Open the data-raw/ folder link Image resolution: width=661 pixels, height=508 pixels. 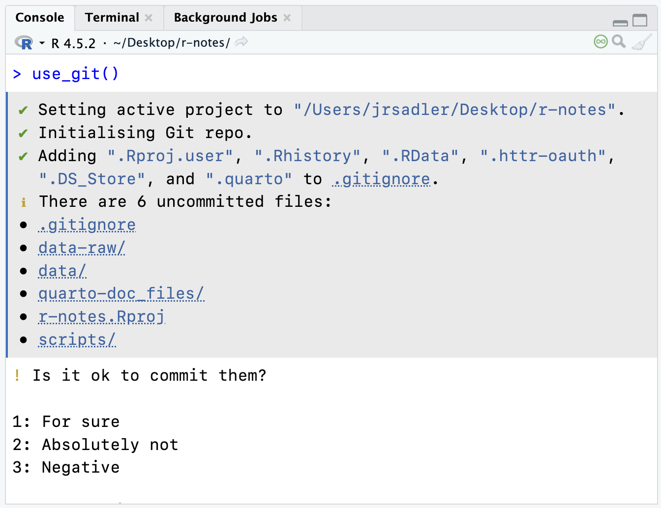tap(81, 248)
